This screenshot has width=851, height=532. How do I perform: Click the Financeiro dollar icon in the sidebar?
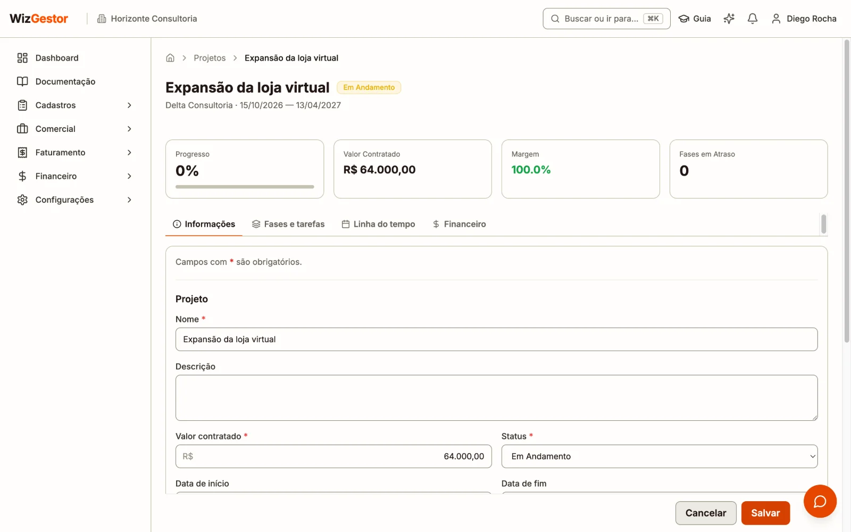pyautogui.click(x=22, y=176)
